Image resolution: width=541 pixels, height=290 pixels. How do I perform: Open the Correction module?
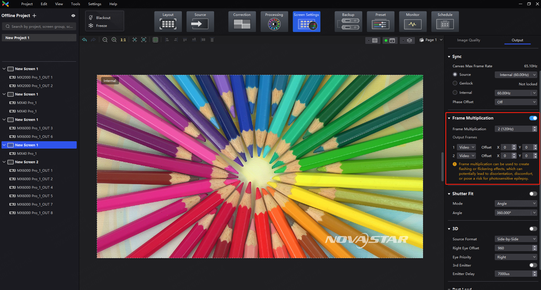(x=242, y=21)
